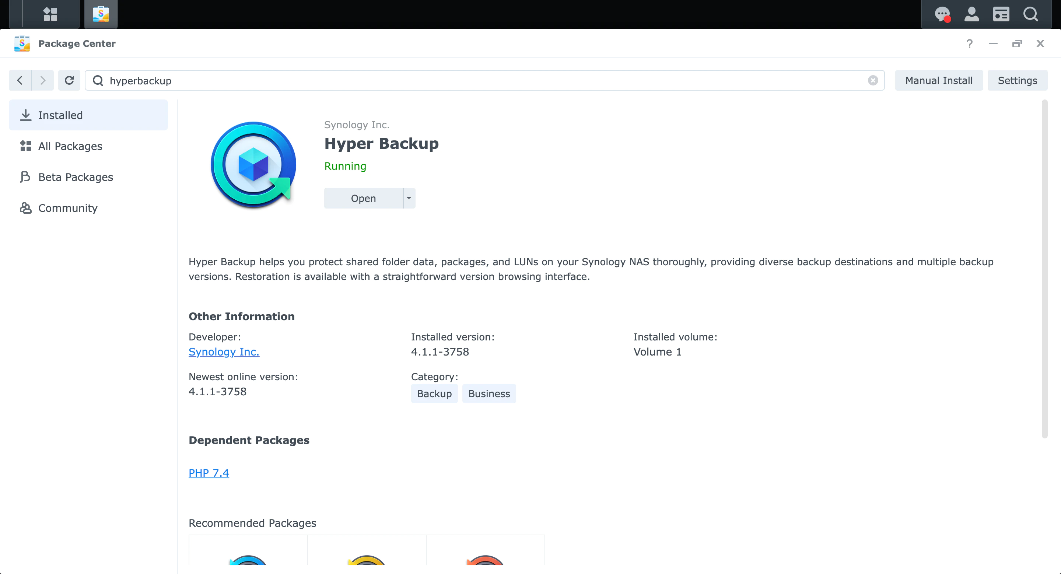The width and height of the screenshot is (1061, 574).
Task: Click into the hyperbackup search field
Action: pyautogui.click(x=484, y=80)
